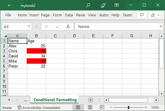
Task: Switch to Page Break Preview view
Action: tap(102, 107)
